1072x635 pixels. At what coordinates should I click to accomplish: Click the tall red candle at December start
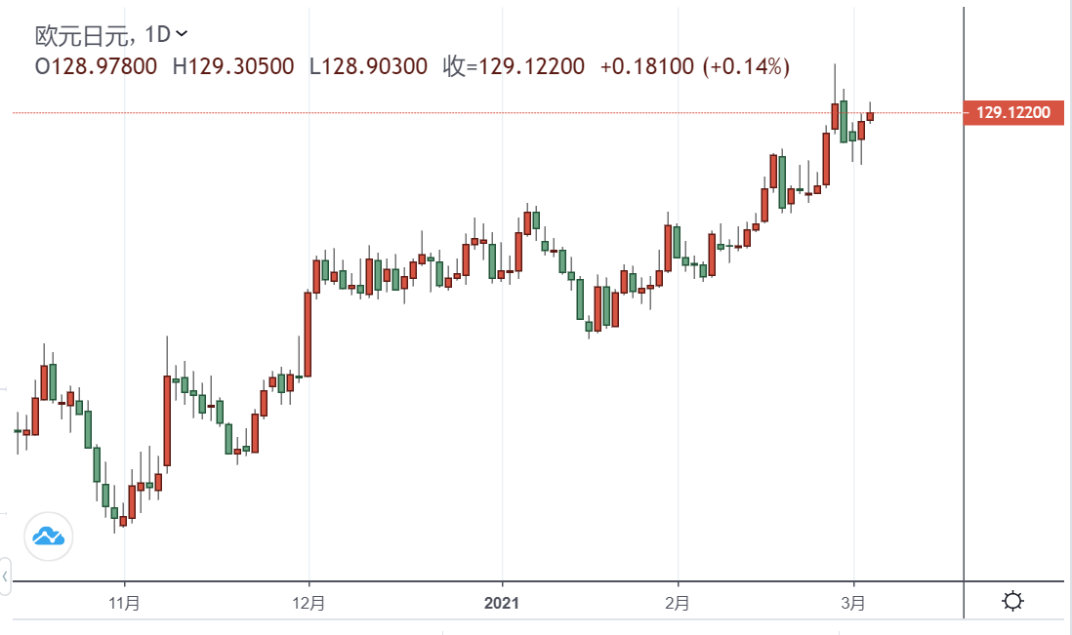coord(308,334)
